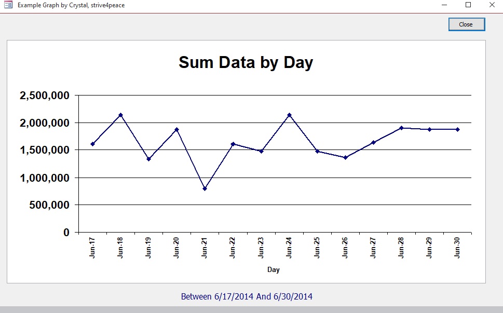Viewport: 503px width, 313px height.
Task: Click the 0 y-axis label
Action: (x=66, y=232)
